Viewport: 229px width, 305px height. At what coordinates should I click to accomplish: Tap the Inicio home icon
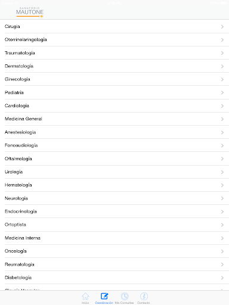[85, 296]
